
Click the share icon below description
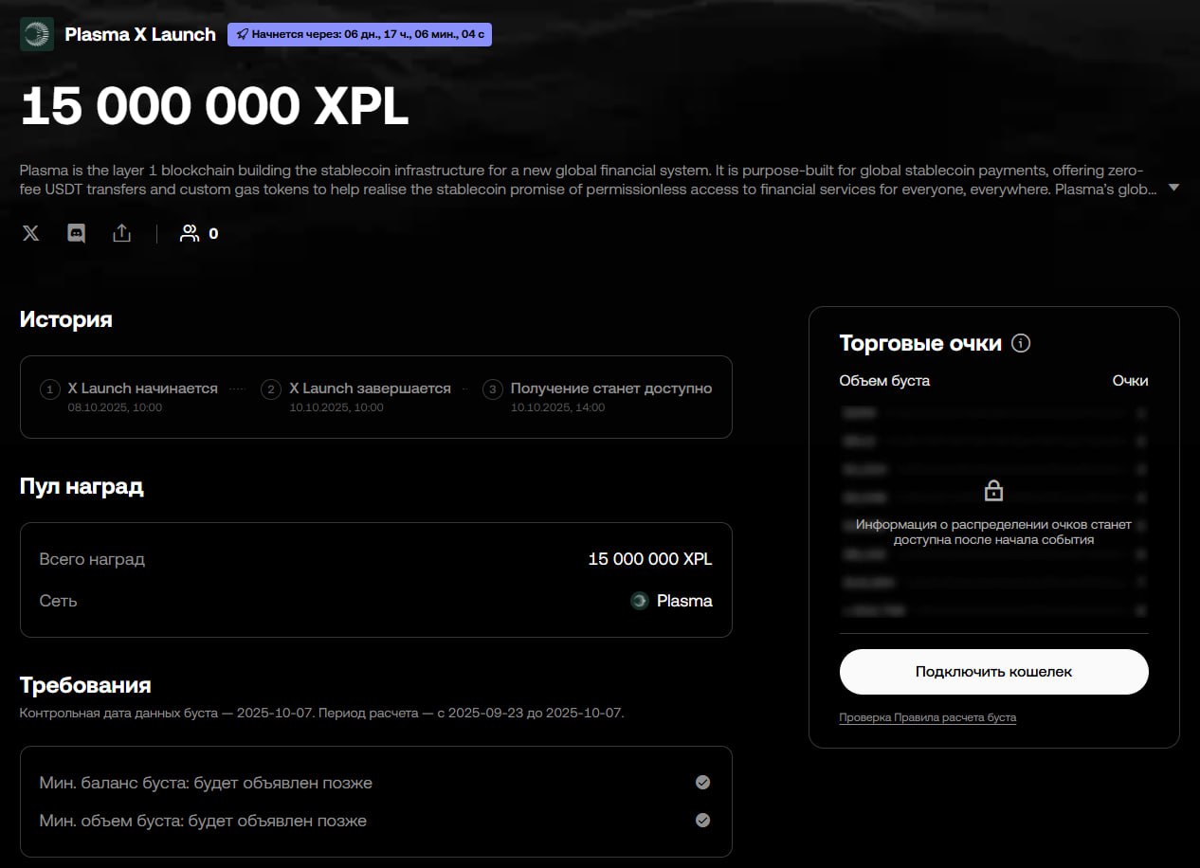point(121,233)
